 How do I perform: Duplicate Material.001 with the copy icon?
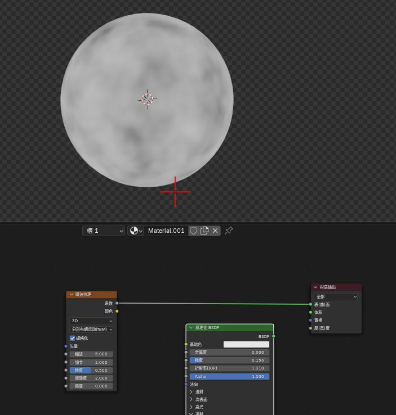coord(204,231)
